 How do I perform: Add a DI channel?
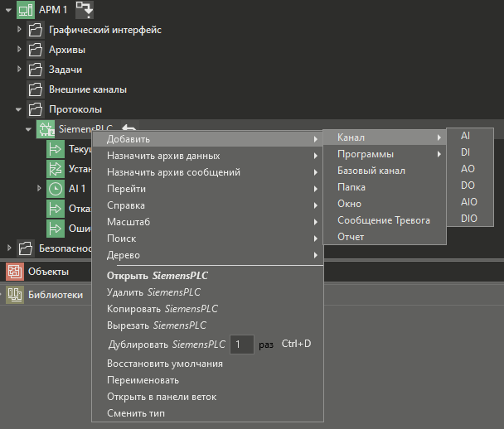(470, 152)
